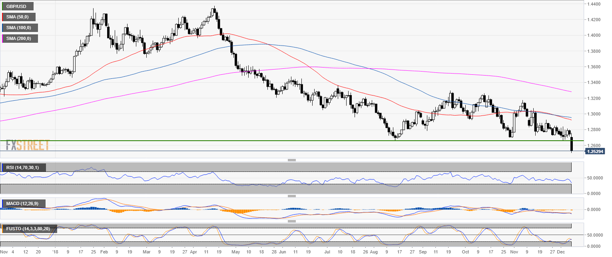Click the '18 year marker on time axis

click(x=54, y=252)
